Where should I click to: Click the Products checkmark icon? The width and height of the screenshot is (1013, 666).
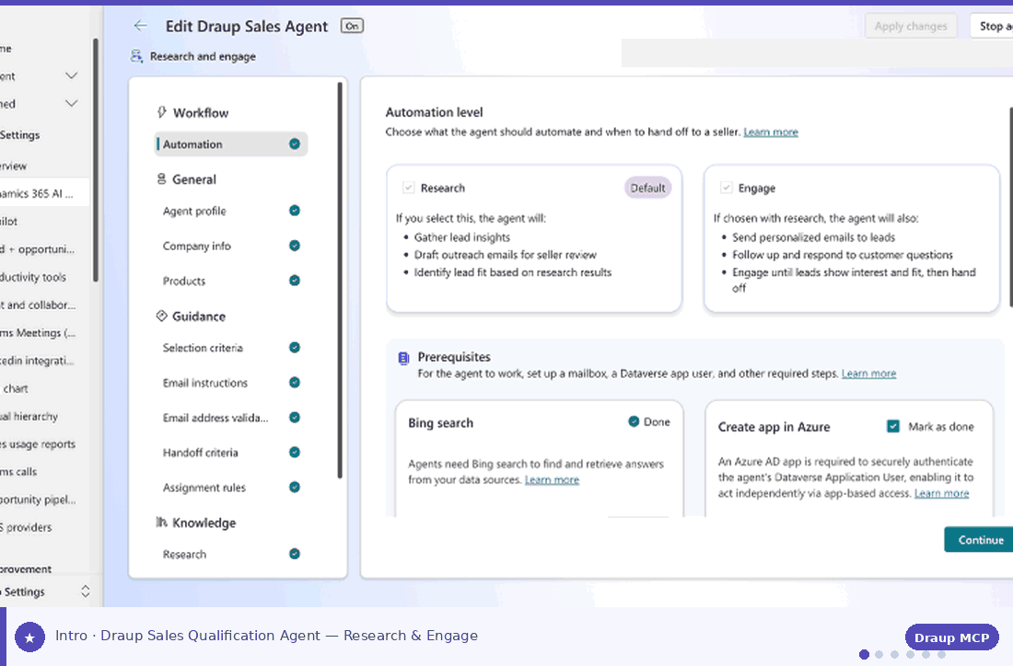[x=295, y=280]
